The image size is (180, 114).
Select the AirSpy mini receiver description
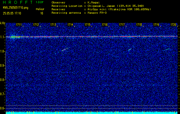(119, 9)
